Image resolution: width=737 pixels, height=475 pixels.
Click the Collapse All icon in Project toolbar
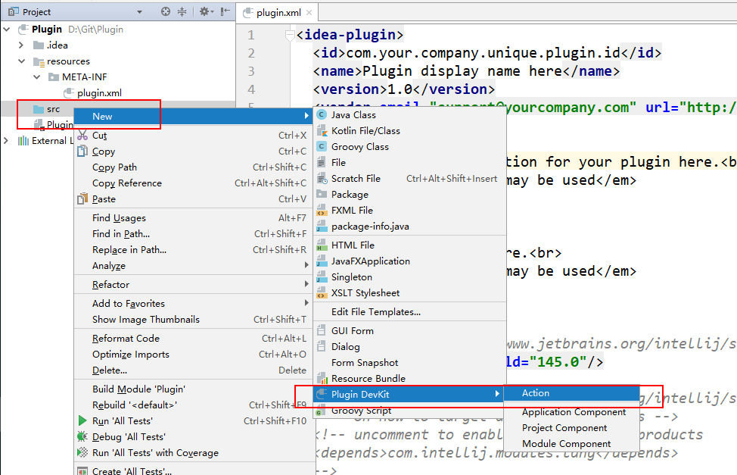tap(182, 12)
